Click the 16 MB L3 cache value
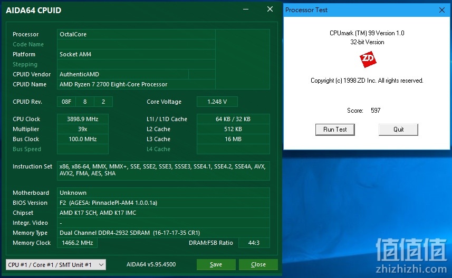 point(233,140)
